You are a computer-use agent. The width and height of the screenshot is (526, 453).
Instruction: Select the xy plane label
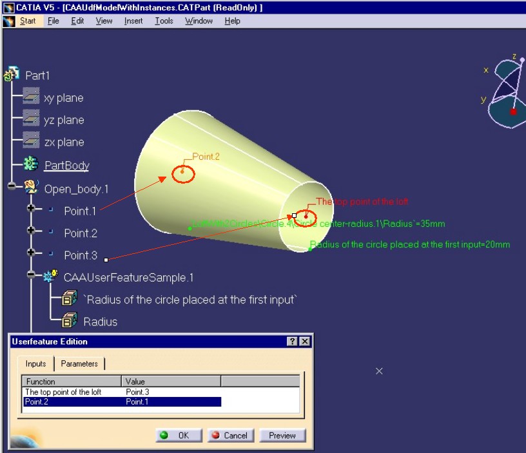63,98
